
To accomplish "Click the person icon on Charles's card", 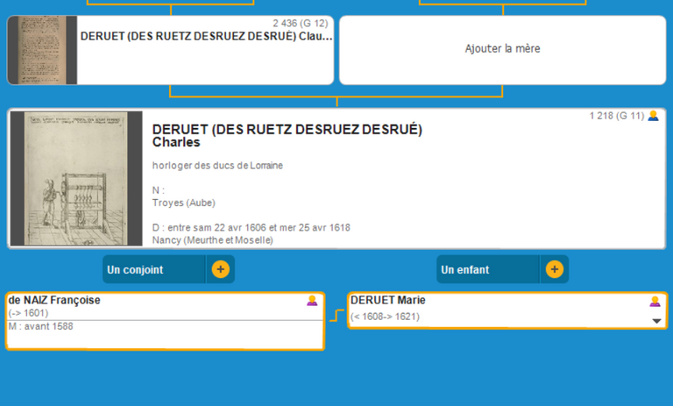I will (653, 116).
